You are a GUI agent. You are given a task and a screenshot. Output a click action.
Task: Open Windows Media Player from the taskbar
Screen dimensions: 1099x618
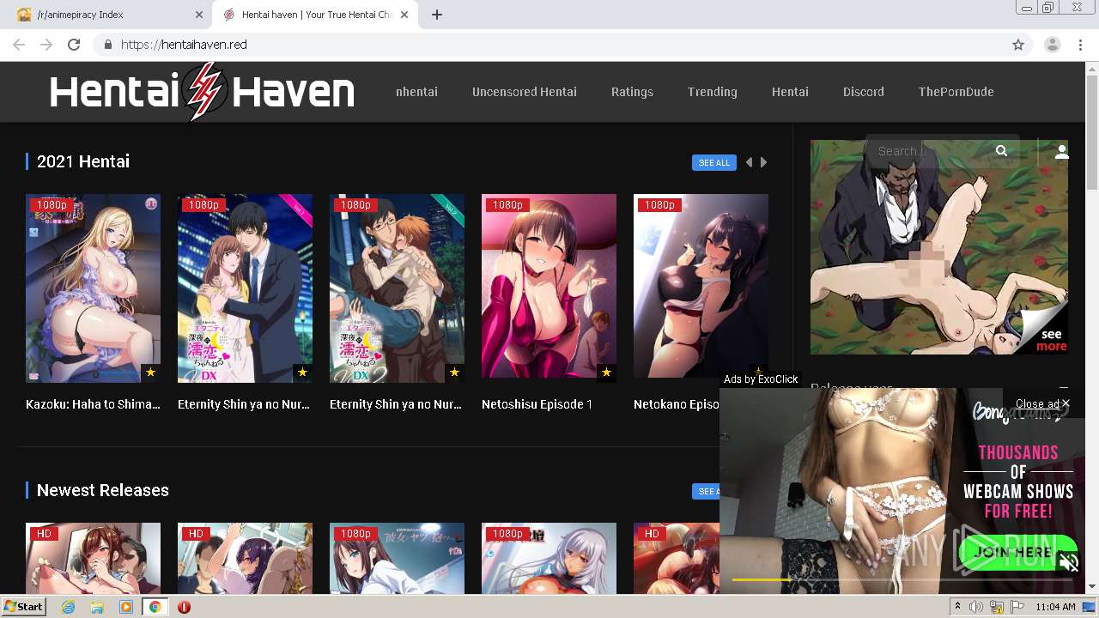pyautogui.click(x=126, y=607)
